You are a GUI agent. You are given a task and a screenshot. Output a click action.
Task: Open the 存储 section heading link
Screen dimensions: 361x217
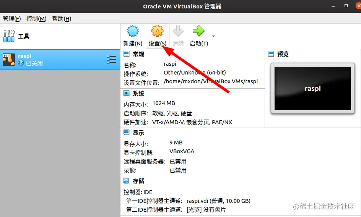click(x=138, y=181)
